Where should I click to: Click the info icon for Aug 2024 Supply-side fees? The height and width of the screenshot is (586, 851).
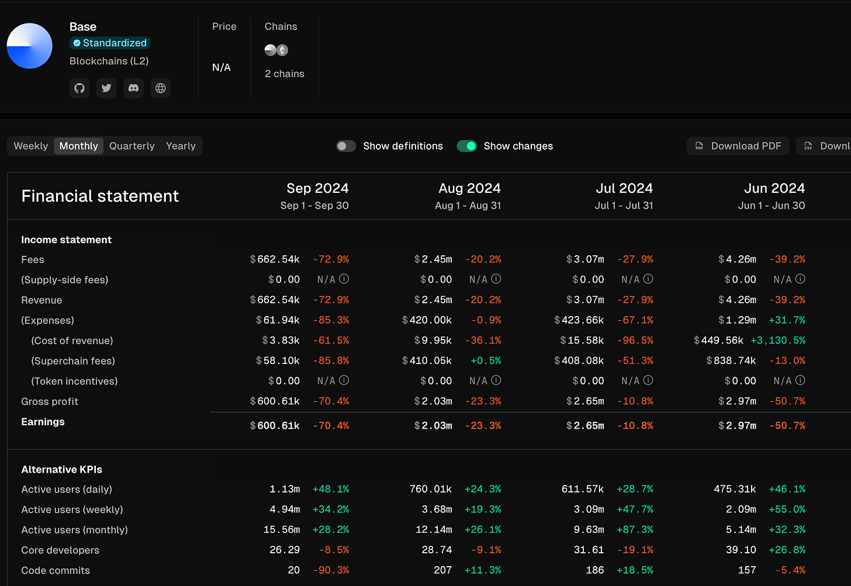tap(496, 279)
